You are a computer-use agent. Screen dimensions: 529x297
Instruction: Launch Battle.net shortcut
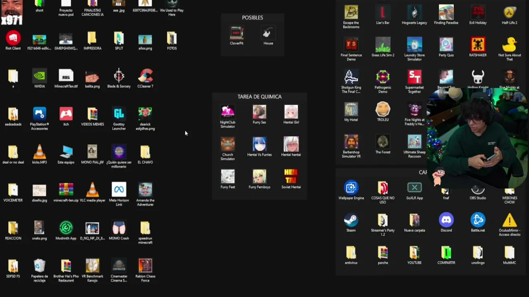tap(478, 220)
